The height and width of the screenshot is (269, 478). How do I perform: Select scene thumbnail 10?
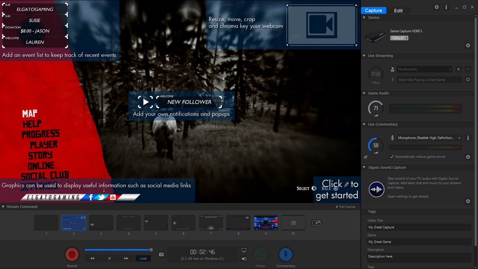[x=293, y=223]
